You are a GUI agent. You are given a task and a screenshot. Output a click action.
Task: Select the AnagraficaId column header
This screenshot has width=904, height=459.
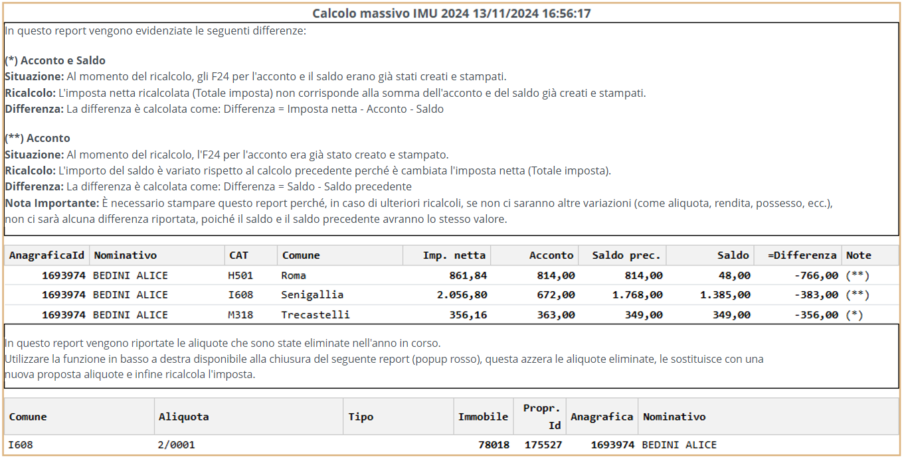47,255
